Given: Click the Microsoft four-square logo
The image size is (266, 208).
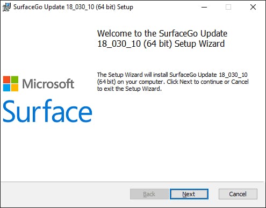Looking at the screenshot, I should (11, 84).
